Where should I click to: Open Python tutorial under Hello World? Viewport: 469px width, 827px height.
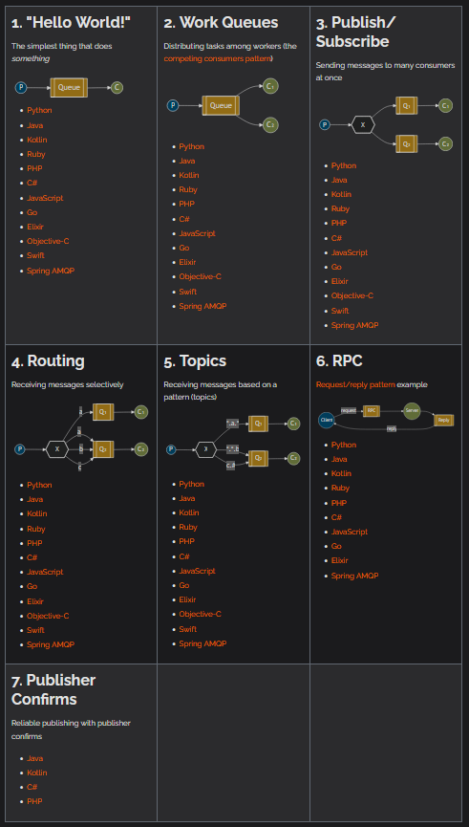(x=39, y=111)
